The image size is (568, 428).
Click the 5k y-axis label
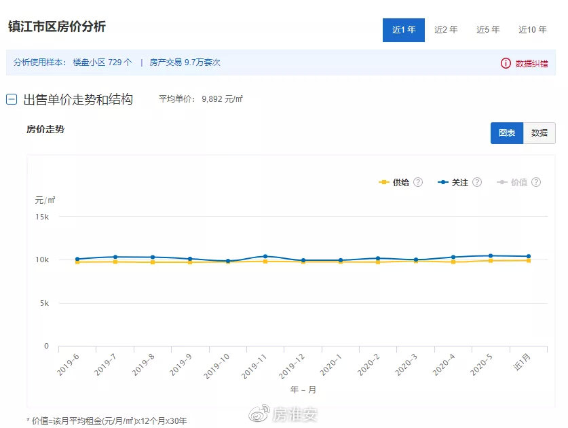(x=44, y=303)
